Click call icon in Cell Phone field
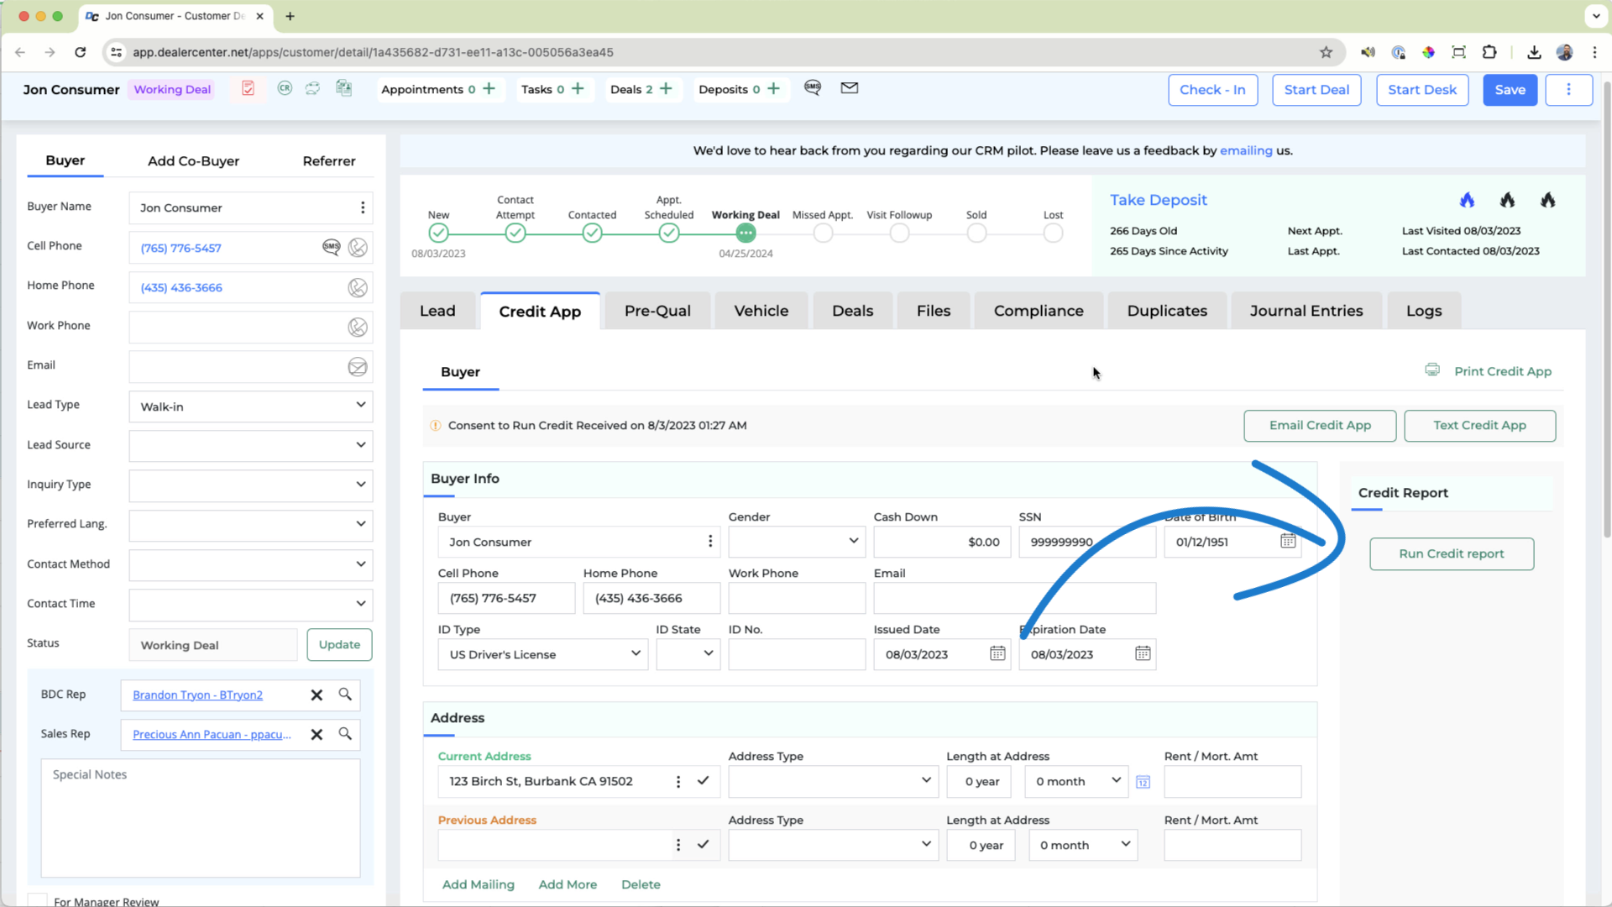Image resolution: width=1612 pixels, height=907 pixels. [358, 247]
